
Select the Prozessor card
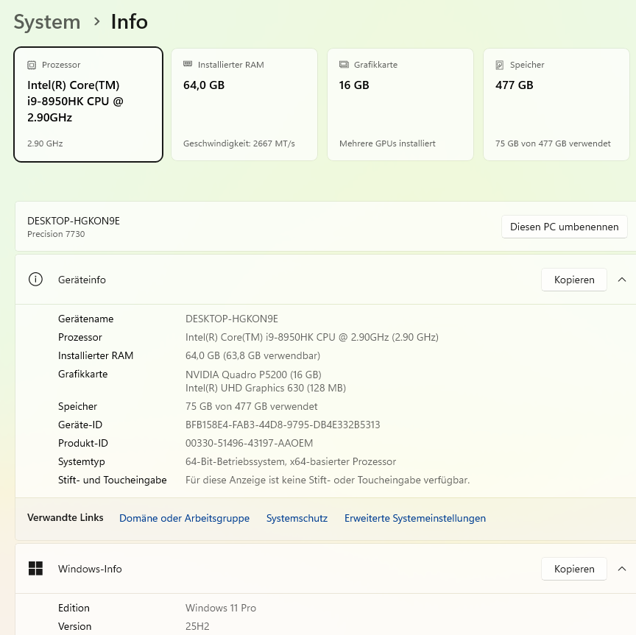[x=88, y=104]
